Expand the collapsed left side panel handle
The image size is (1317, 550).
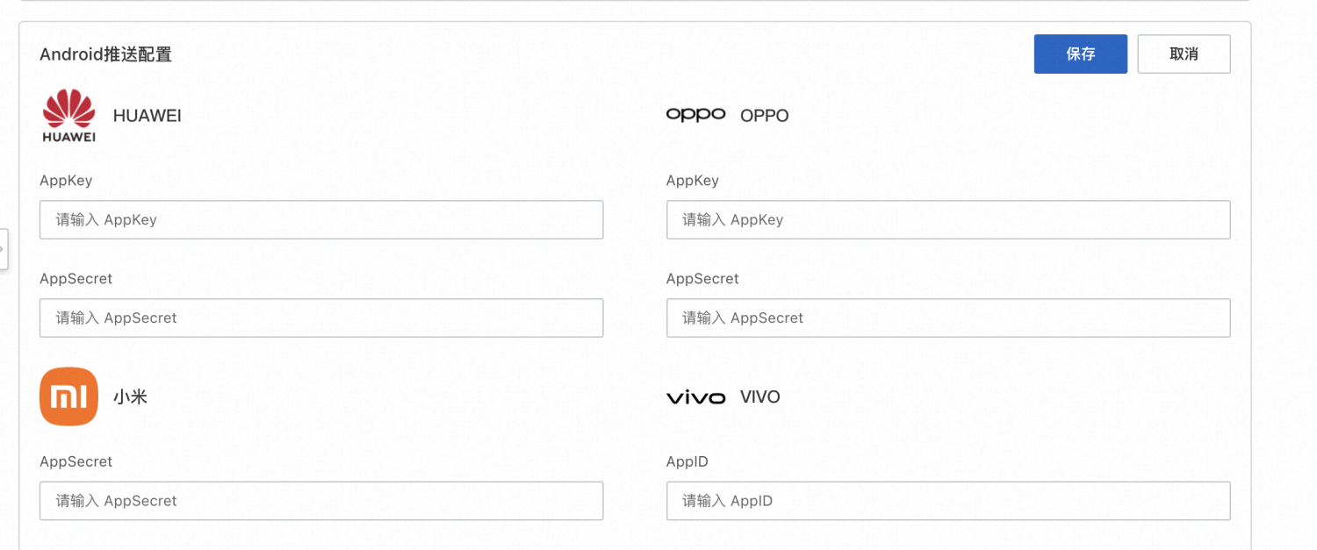pos(4,250)
